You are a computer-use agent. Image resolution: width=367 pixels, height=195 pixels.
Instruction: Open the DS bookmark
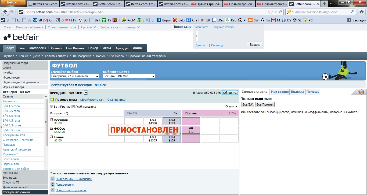[x=286, y=20]
